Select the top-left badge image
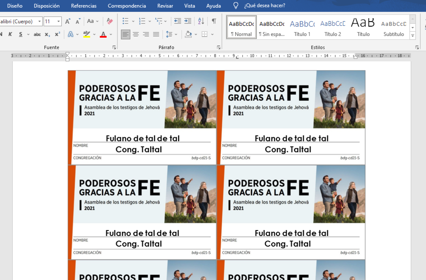 [142, 117]
